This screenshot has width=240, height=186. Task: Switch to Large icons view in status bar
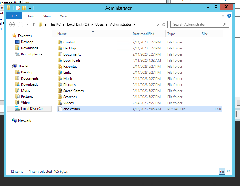coord(228,172)
